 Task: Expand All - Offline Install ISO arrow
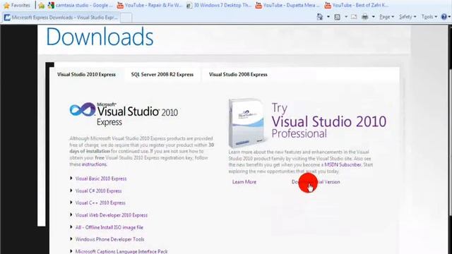[x=71, y=227]
